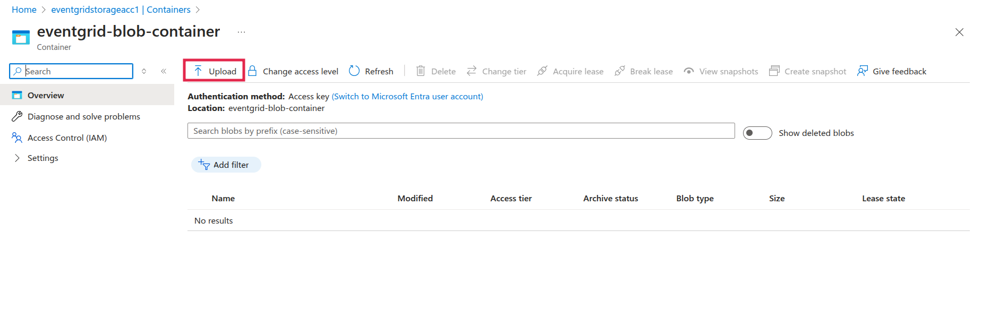
Task: Enable Show deleted blobs toggle
Action: pos(757,133)
